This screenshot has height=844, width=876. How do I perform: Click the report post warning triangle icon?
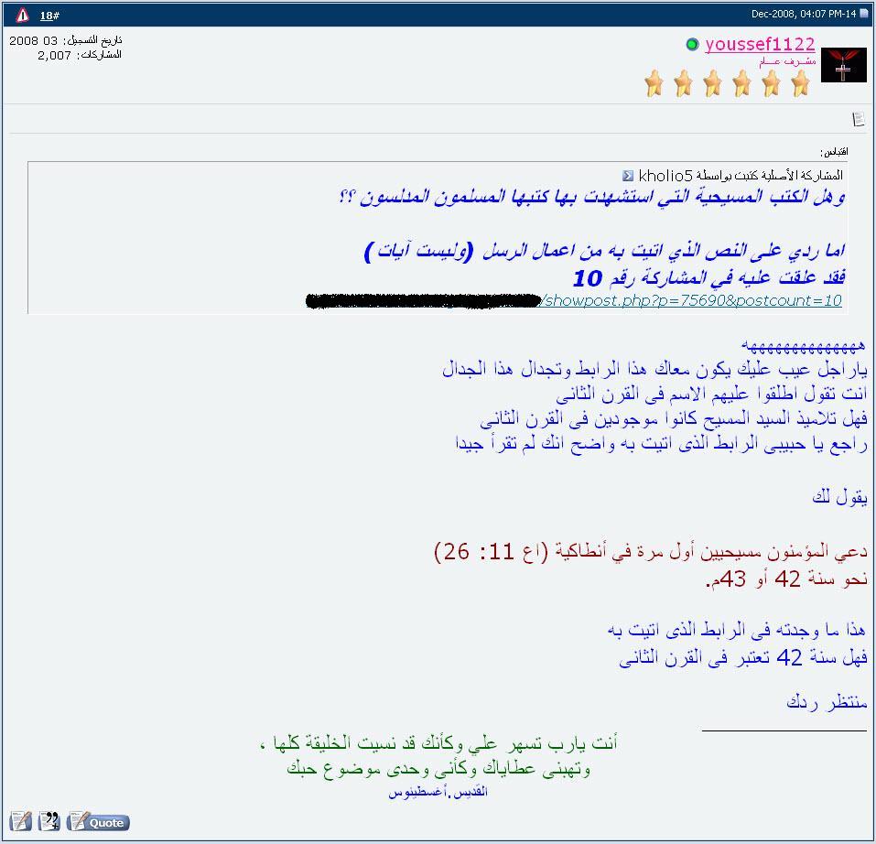coord(22,15)
